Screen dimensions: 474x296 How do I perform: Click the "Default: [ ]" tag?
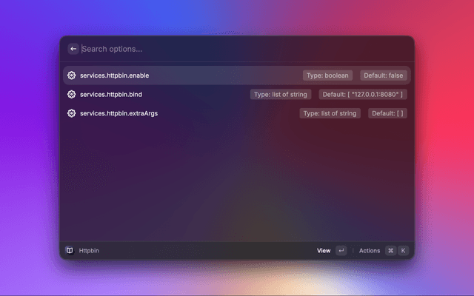(x=387, y=113)
